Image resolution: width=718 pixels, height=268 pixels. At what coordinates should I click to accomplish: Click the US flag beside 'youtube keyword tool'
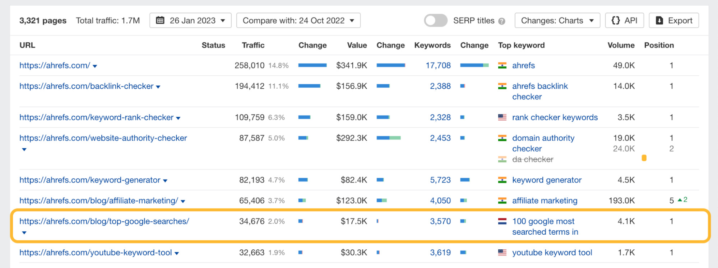502,253
